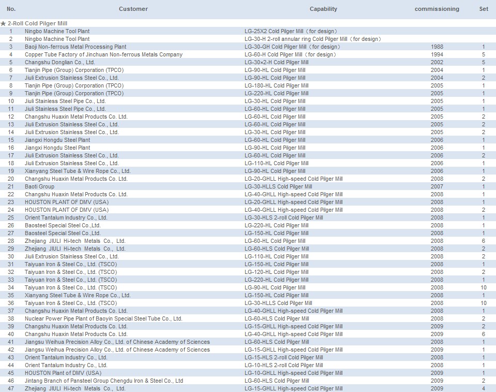Click LG-60-H Cold Pilger Mill (for design)
The height and width of the screenshot is (392, 496).
pos(290,54)
